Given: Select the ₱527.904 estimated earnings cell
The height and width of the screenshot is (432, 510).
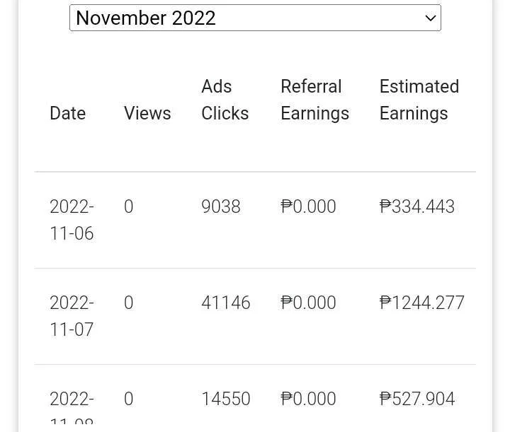Looking at the screenshot, I should pos(417,399).
